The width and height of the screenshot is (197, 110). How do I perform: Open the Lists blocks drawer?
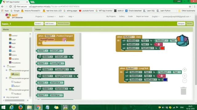click(x=12, y=51)
